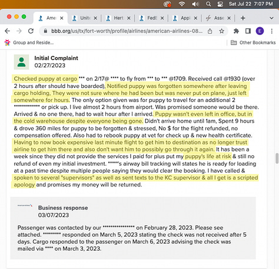Switch to the Unite tab
Screen dimensions: 279x269
(x=84, y=18)
